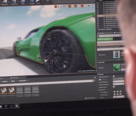Open the Cinematics dropdown arrow
The height and width of the screenshot is (116, 136).
(18, 2)
